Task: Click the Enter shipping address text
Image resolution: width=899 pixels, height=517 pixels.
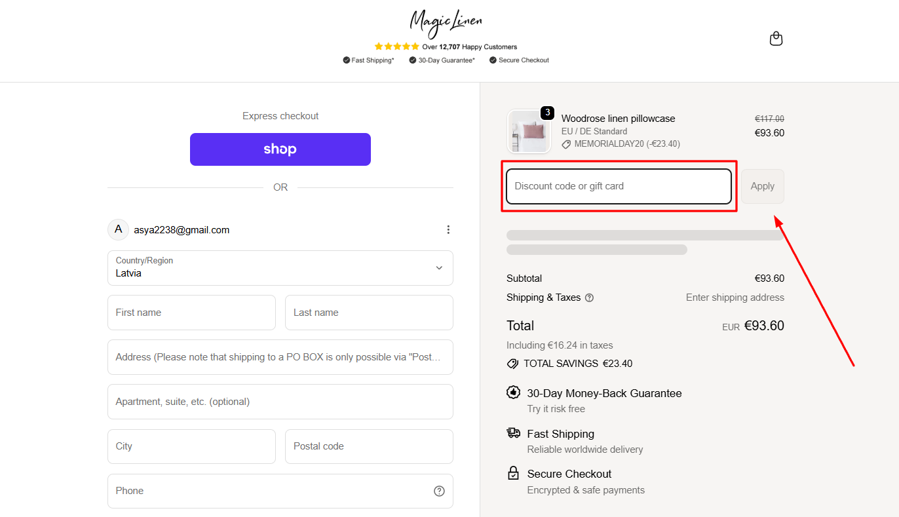Action: point(735,297)
